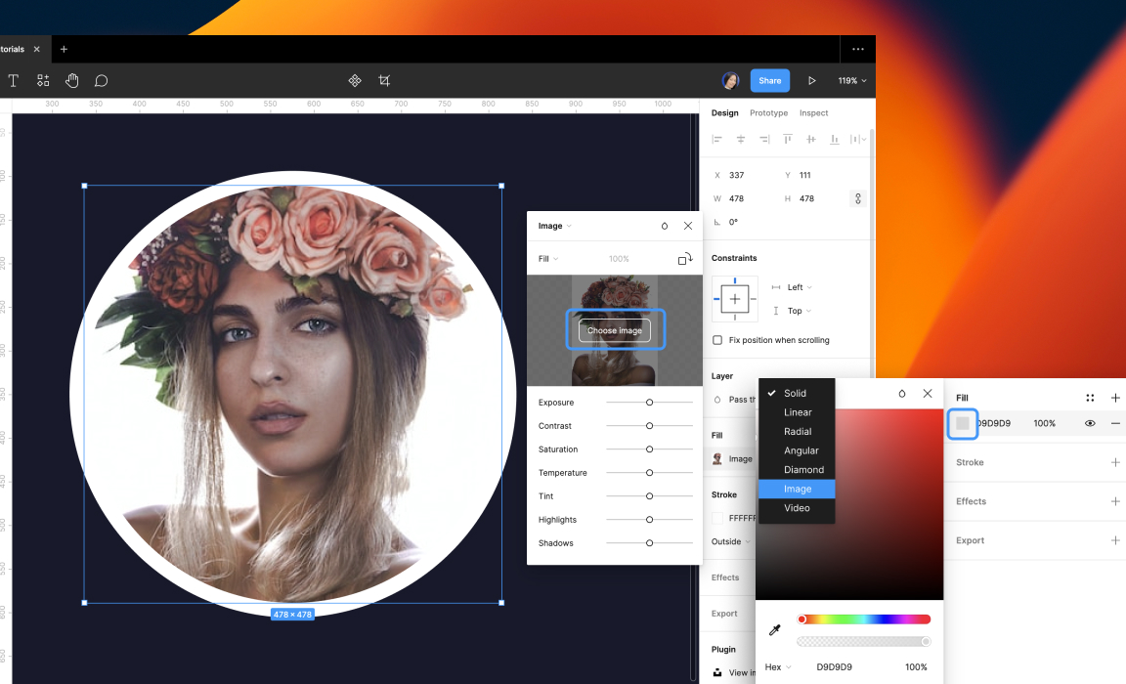
Task: Open the Fill scale mode dropdown
Action: pyautogui.click(x=548, y=258)
